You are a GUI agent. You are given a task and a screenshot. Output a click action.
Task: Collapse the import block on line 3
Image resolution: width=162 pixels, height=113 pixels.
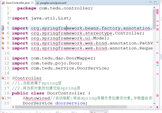point(10,18)
